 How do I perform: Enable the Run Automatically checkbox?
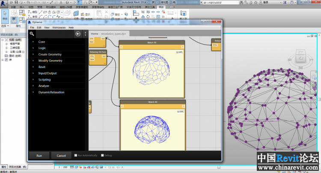76,155
